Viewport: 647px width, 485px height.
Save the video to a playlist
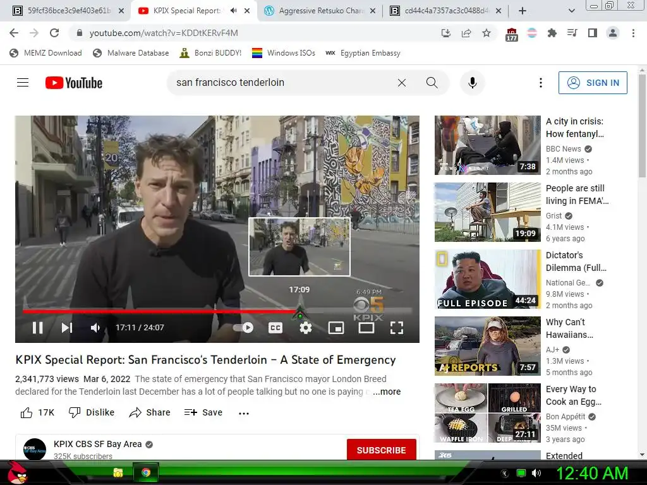pos(203,412)
